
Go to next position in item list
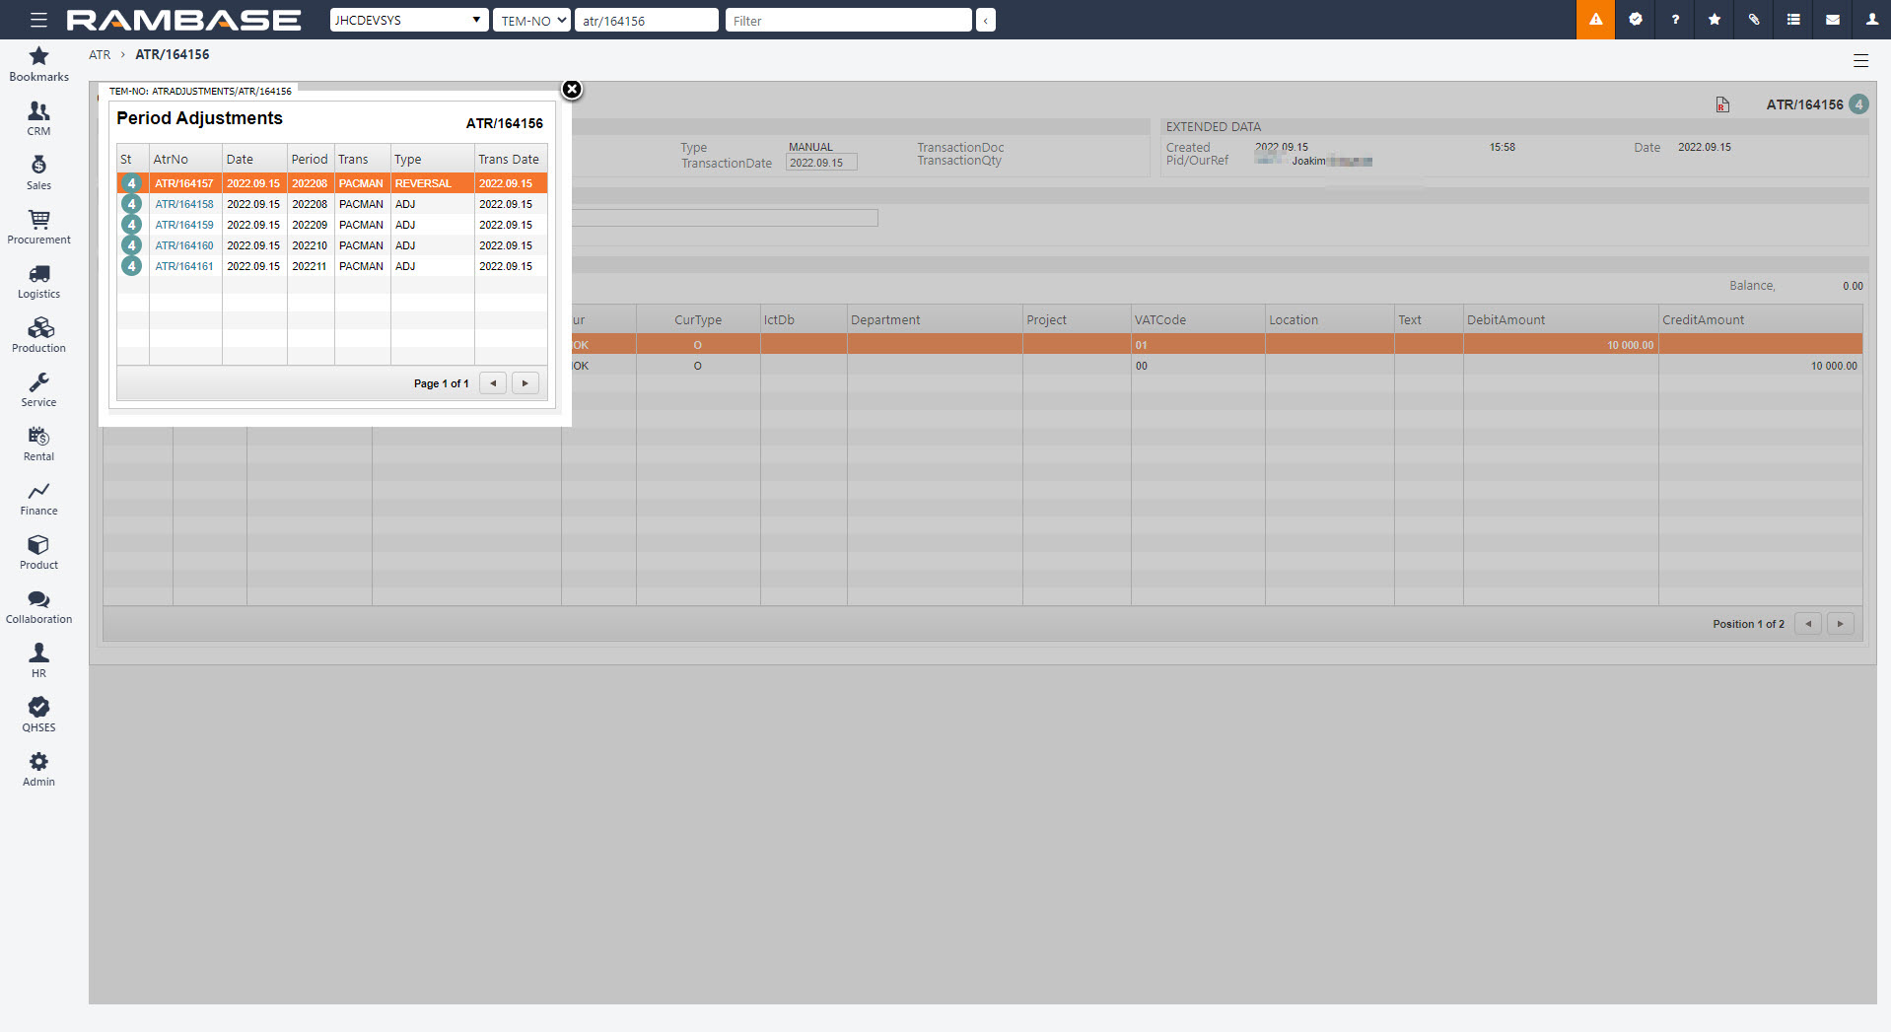tap(1840, 624)
